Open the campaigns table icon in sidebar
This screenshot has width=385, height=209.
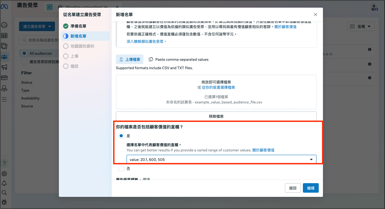pyautogui.click(x=4, y=36)
